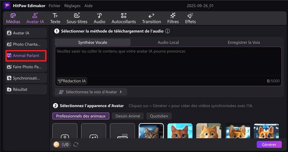The height and width of the screenshot is (152, 288).
Task: Open the Sous-titres tool
Action: tap(77, 18)
